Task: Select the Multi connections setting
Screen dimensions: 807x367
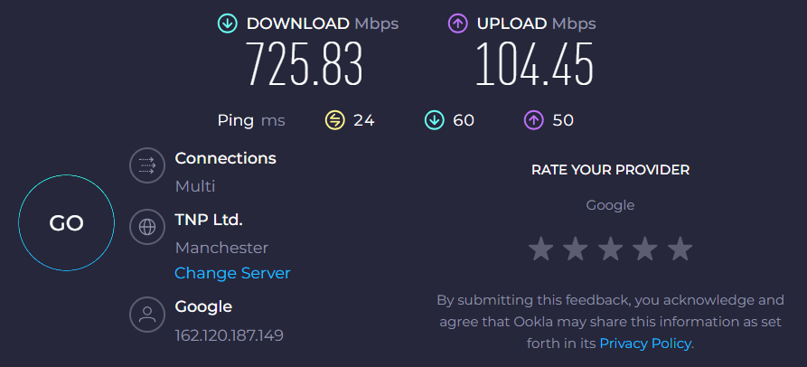Action: point(195,186)
